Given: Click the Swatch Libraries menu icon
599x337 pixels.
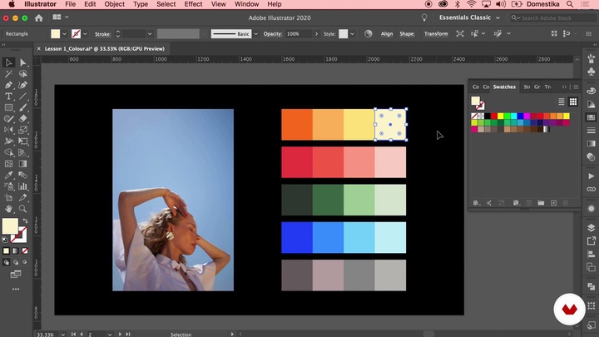Looking at the screenshot, I should tap(477, 203).
